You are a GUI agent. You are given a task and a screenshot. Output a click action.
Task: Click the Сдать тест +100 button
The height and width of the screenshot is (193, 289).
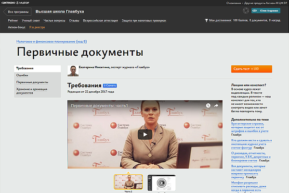(251, 69)
